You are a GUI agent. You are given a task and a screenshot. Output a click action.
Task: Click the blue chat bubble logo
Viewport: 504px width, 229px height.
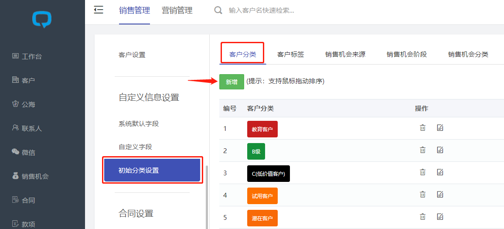(42, 20)
